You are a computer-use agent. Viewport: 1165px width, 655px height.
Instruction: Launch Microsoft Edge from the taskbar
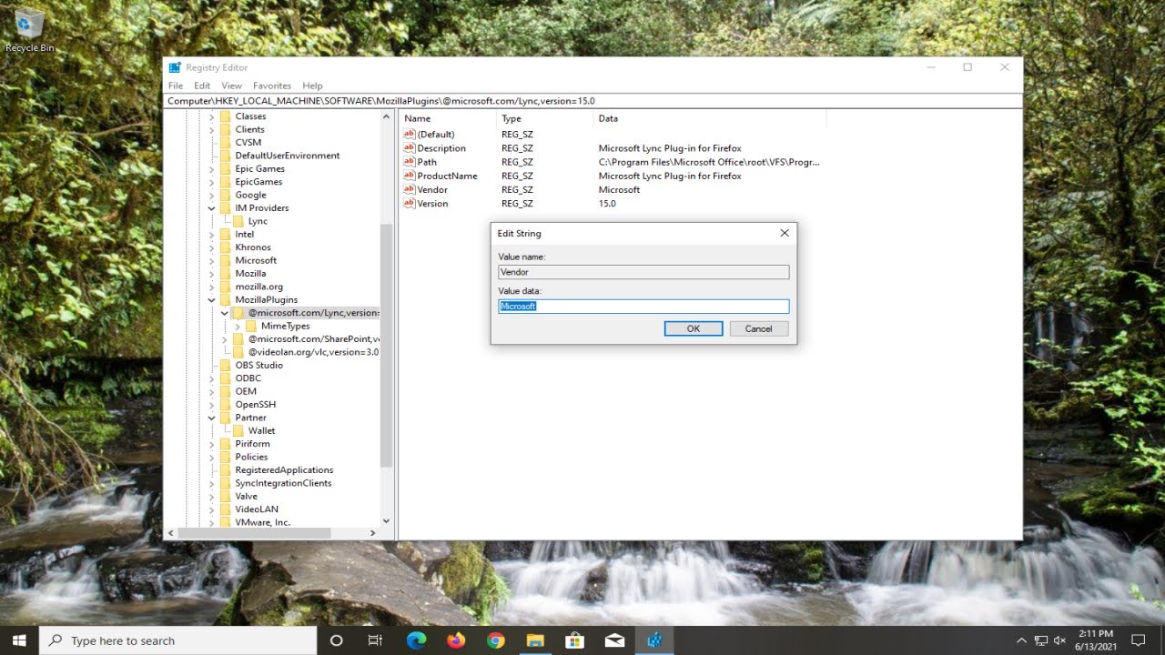[x=416, y=640]
